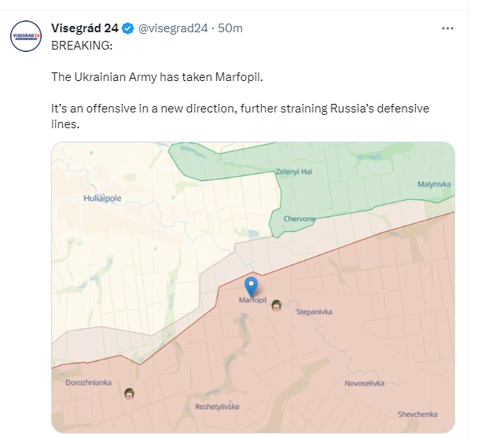
Task: Click the BREAKING tweet text
Action: point(82,46)
